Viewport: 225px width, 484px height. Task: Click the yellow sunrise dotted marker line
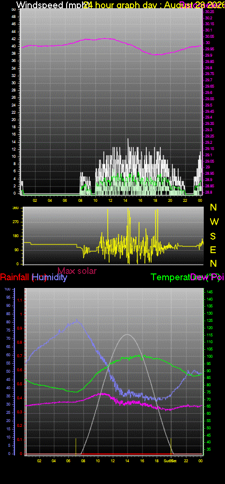(76, 446)
